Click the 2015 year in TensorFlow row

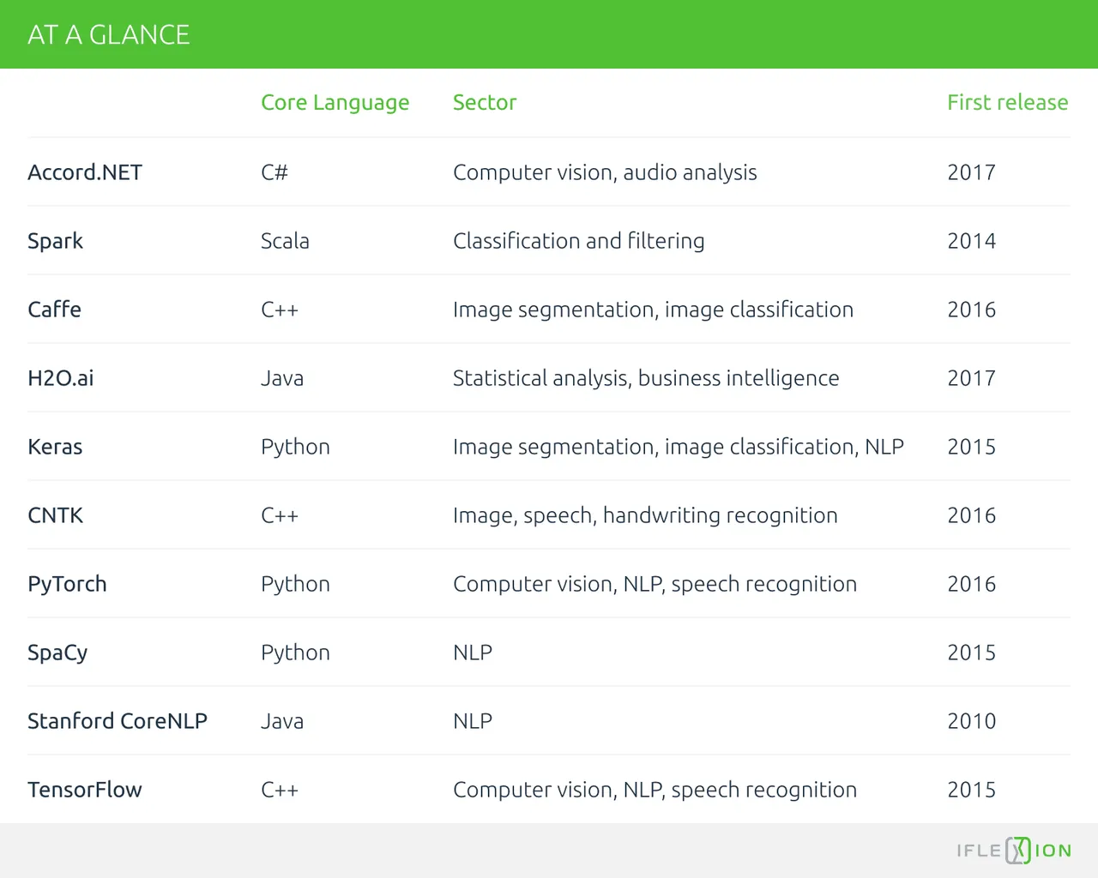pos(972,790)
